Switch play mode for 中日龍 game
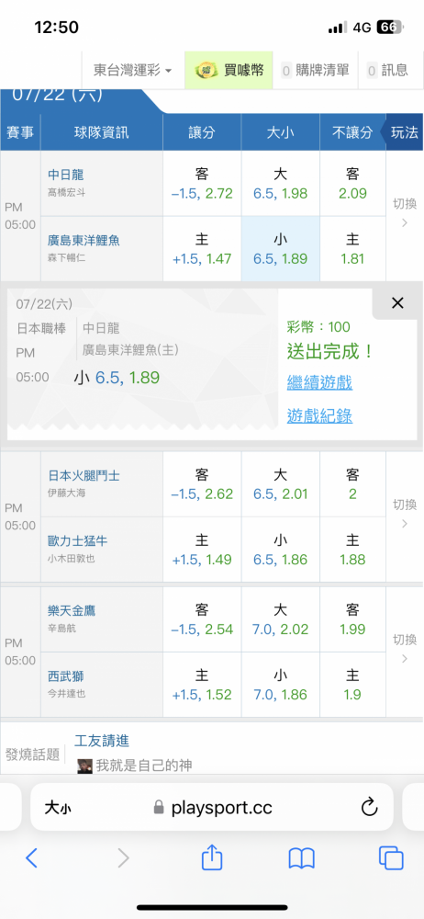The height and width of the screenshot is (919, 424). pyautogui.click(x=405, y=212)
